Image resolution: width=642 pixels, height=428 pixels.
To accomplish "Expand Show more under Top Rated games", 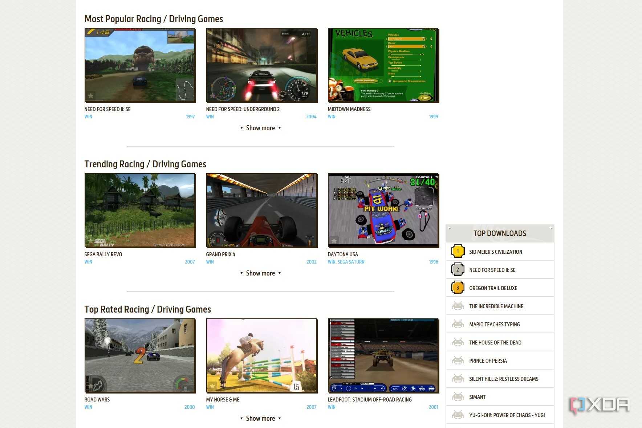I will coord(260,418).
